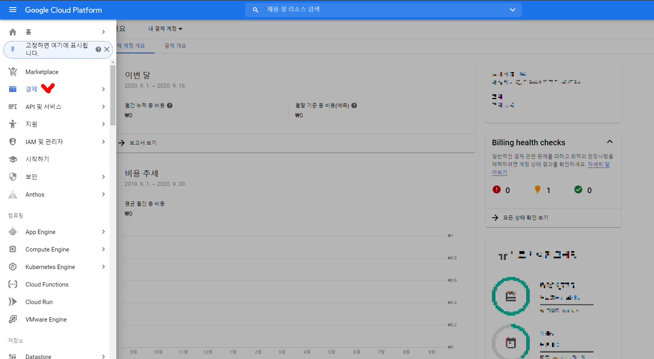The width and height of the screenshot is (654, 359).
Task: Click the billing card icon
Action: pos(13,89)
